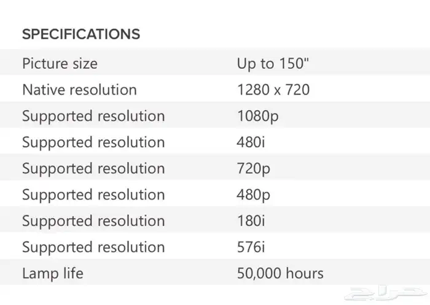Click the SPECIFICATIONS heading
430x305 pixels.
point(81,34)
